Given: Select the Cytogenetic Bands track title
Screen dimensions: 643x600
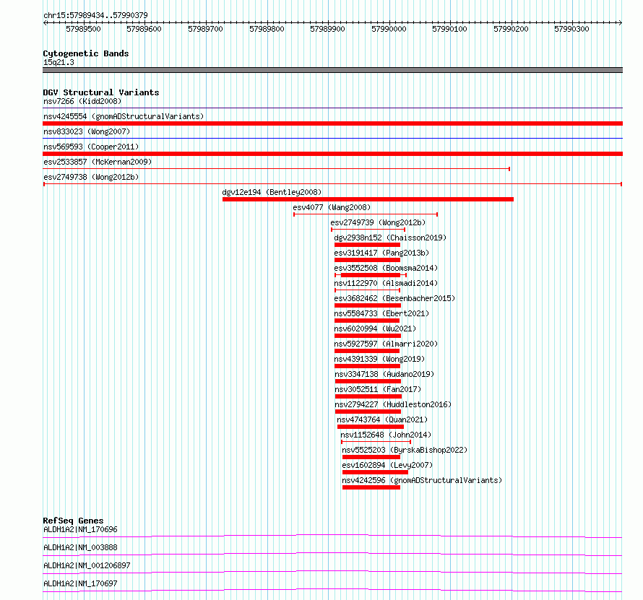Looking at the screenshot, I should [x=86, y=53].
